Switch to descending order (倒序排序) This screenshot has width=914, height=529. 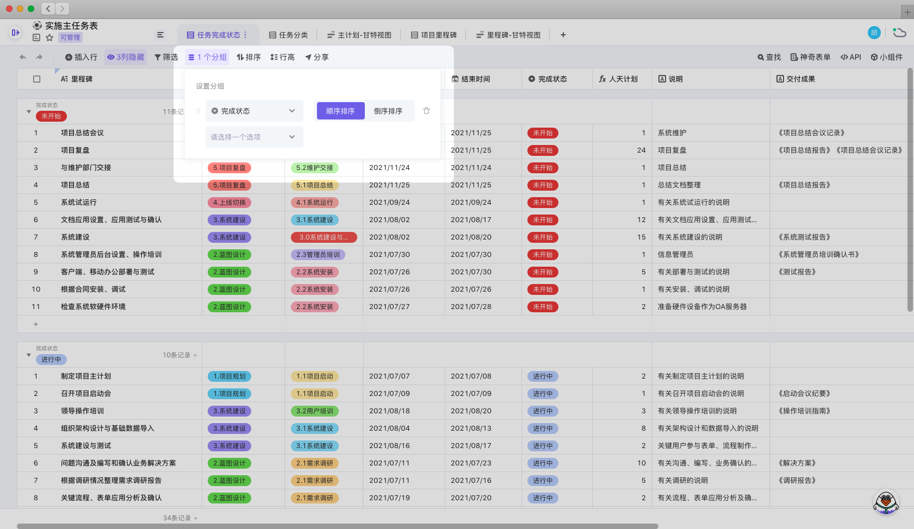coord(388,111)
